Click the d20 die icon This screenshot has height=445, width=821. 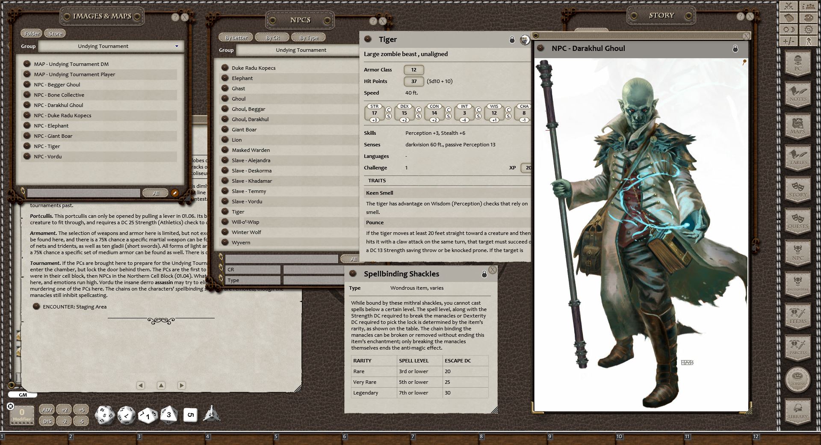click(104, 415)
